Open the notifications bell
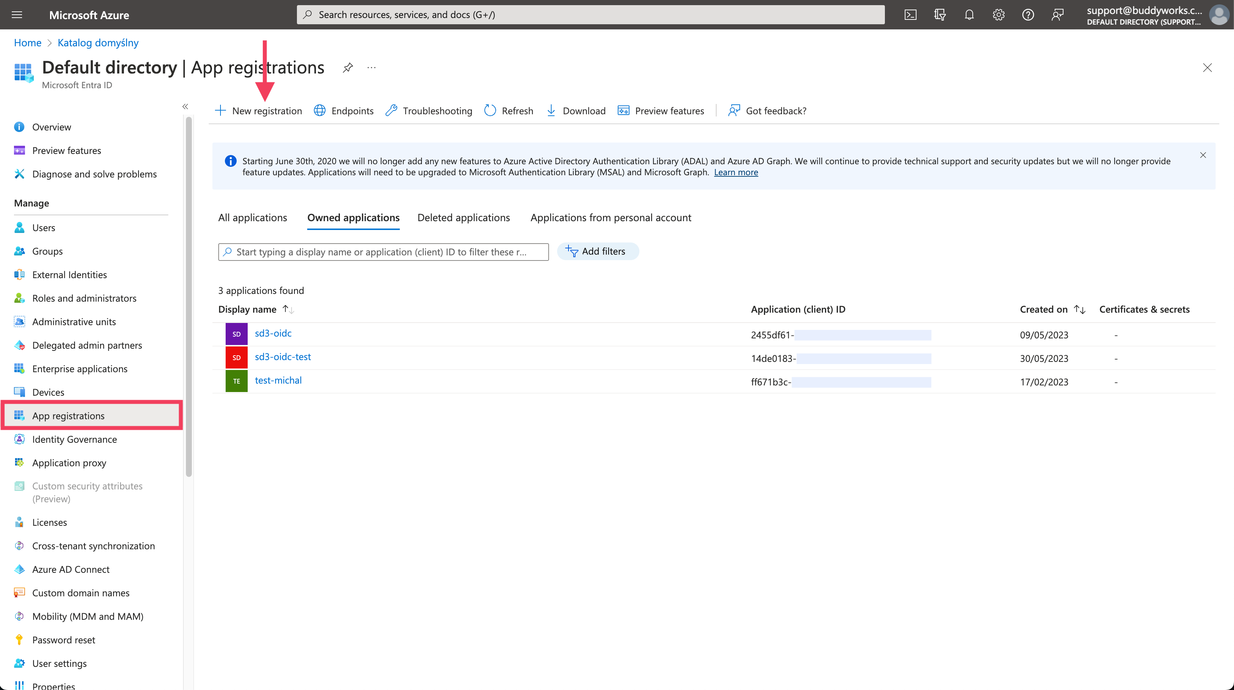Screen dimensions: 1234x690 969,15
